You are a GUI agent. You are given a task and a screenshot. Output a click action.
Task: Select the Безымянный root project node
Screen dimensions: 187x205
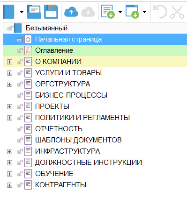[x=46, y=28]
